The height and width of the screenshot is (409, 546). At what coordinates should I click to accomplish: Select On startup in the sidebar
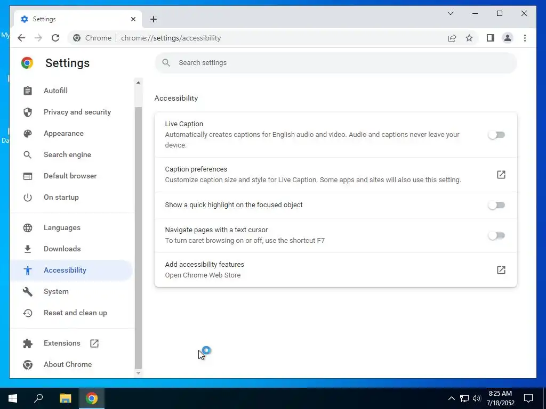[x=72, y=198]
